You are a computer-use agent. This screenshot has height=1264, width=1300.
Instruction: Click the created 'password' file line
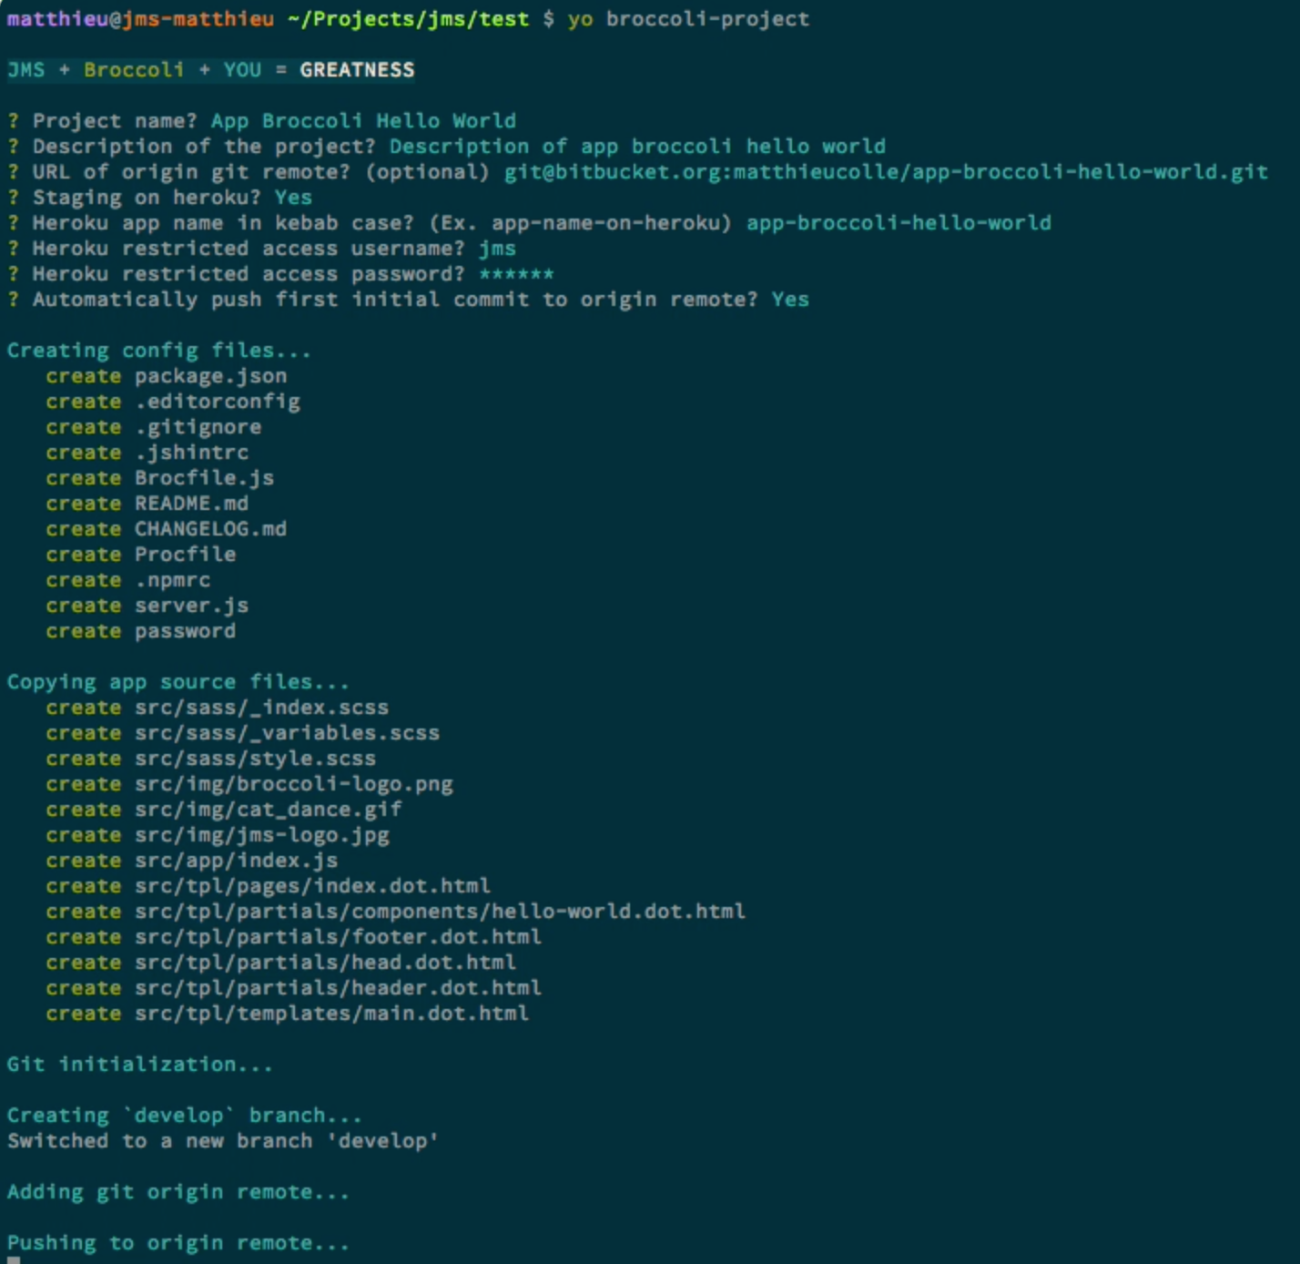point(141,631)
